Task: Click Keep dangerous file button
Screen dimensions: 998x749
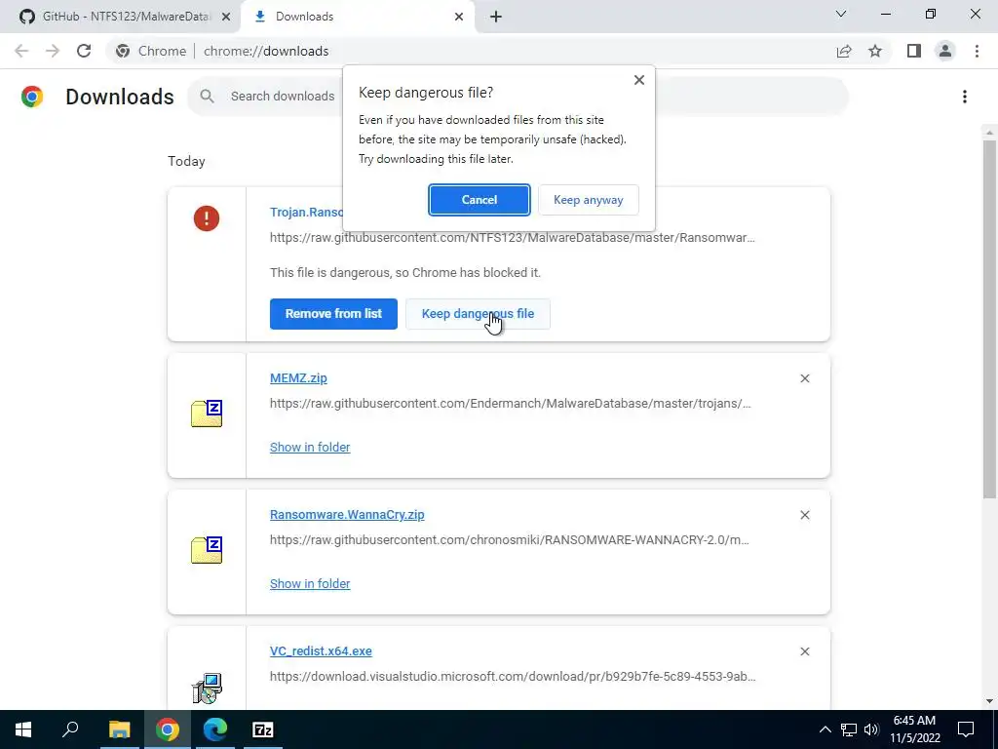Action: [x=478, y=314]
